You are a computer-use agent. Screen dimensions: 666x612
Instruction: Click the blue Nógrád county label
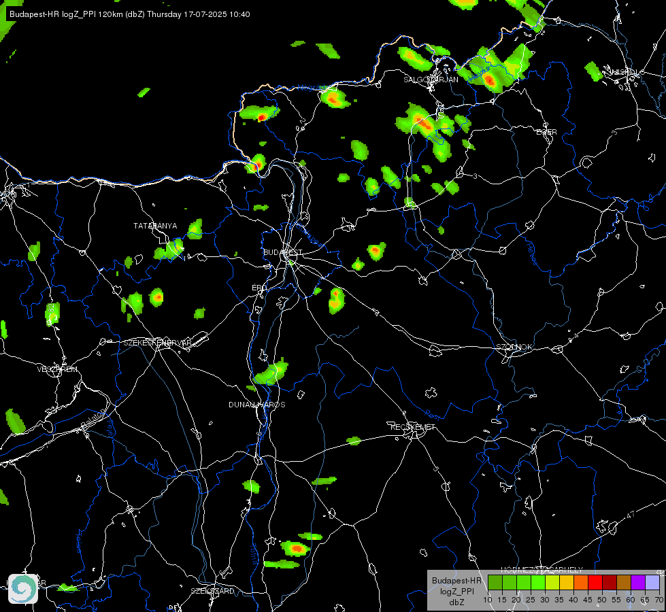pyautogui.click(x=311, y=88)
